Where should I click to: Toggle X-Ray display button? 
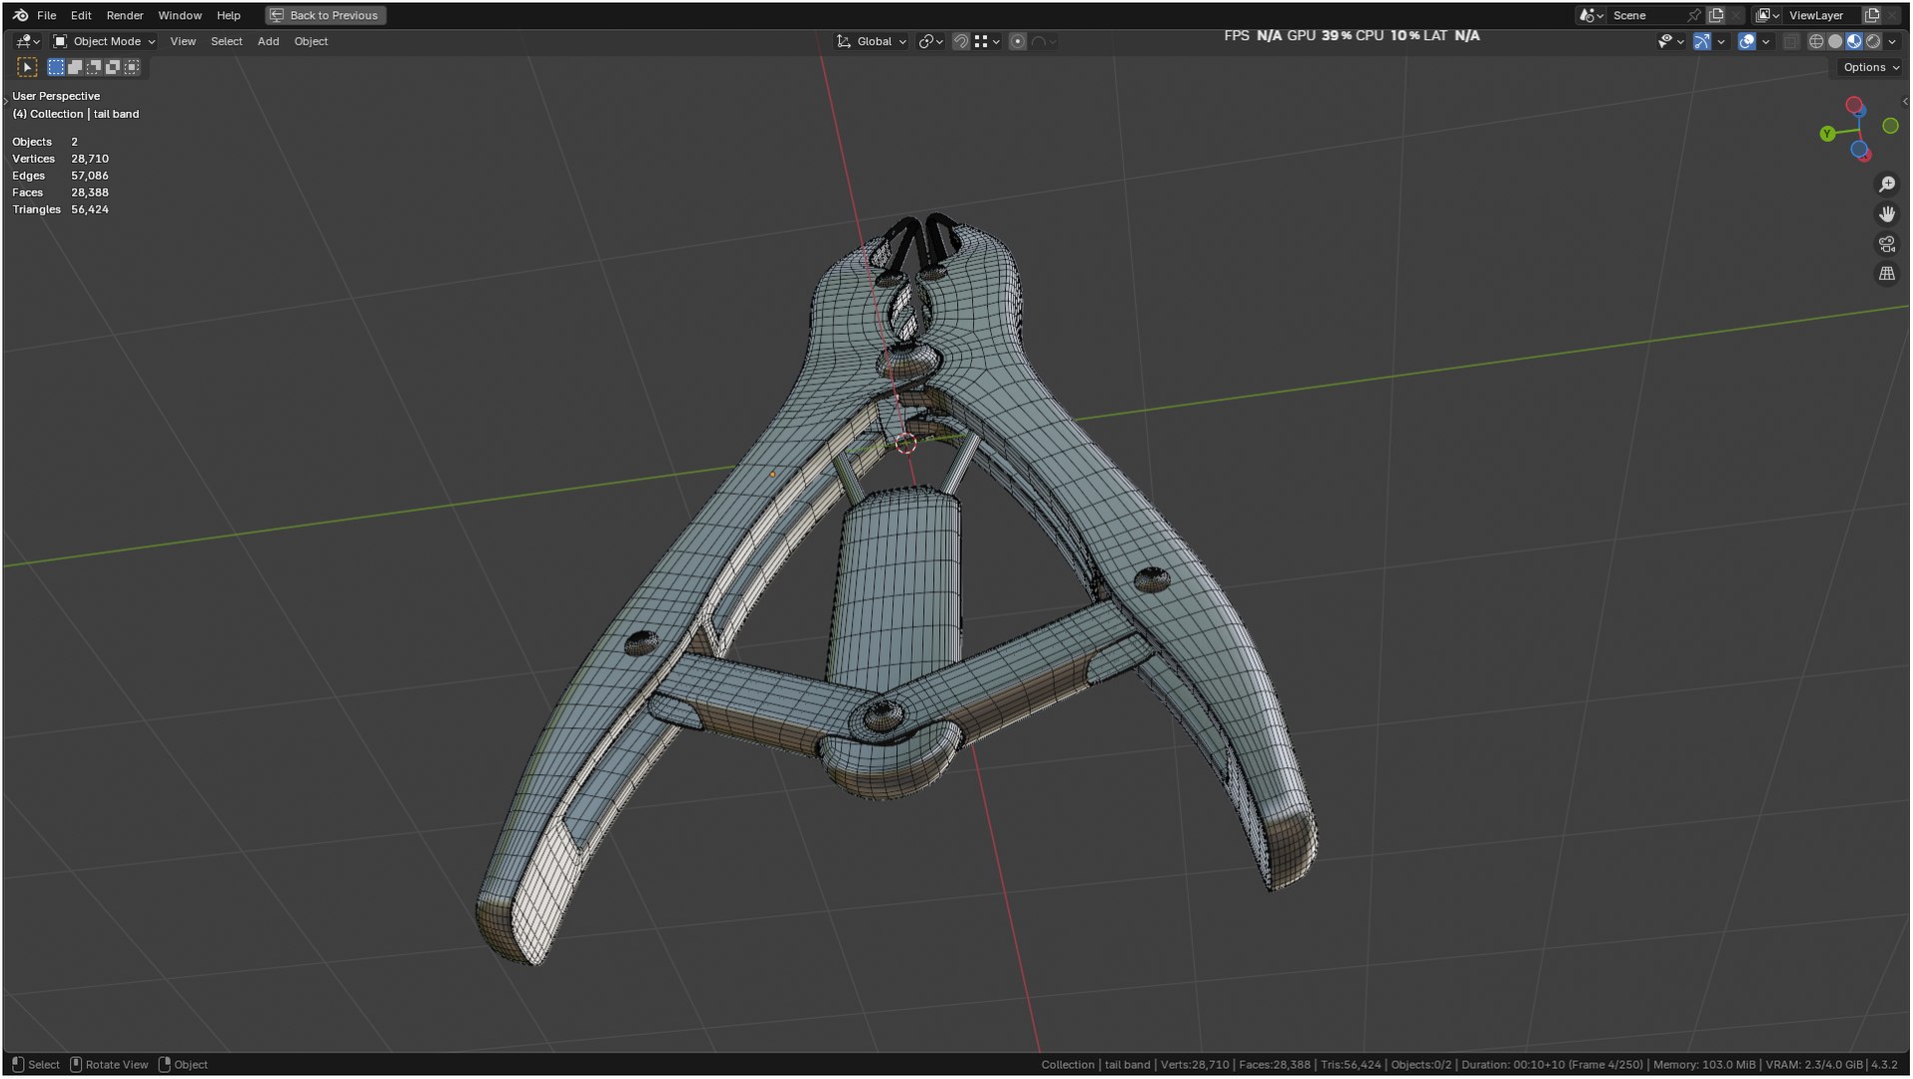click(x=1791, y=41)
